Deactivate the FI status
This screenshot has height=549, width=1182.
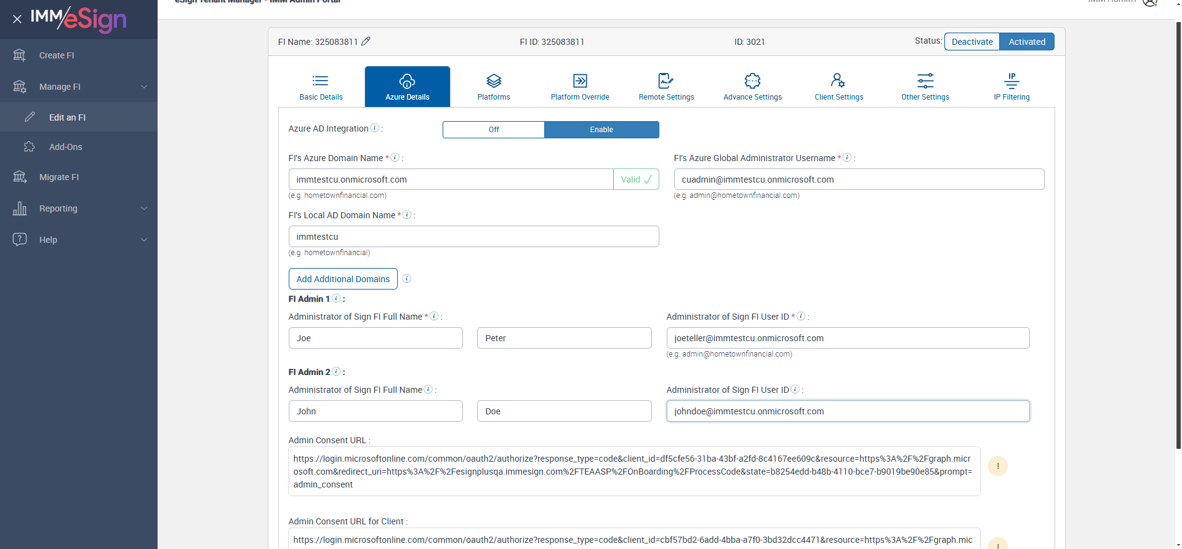point(972,42)
